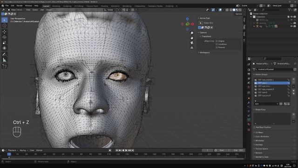The height and width of the screenshot is (168, 298).
Task: Select the Annotate tool
Action: click(4, 55)
